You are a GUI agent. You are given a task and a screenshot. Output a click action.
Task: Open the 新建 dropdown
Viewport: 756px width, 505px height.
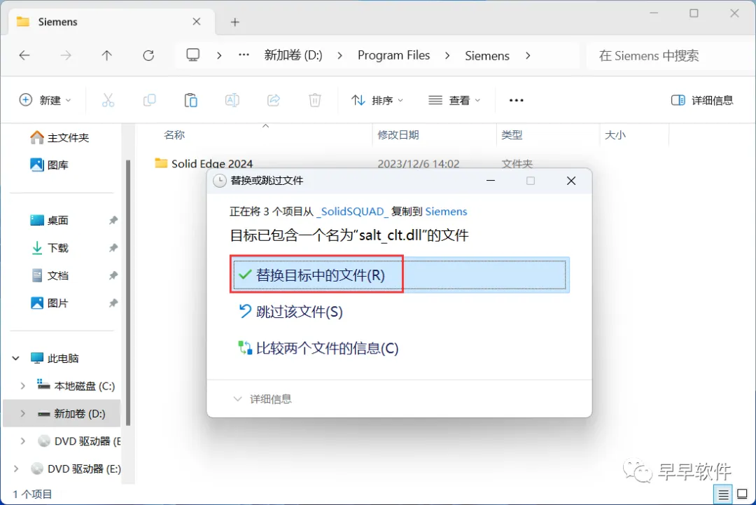pyautogui.click(x=45, y=100)
